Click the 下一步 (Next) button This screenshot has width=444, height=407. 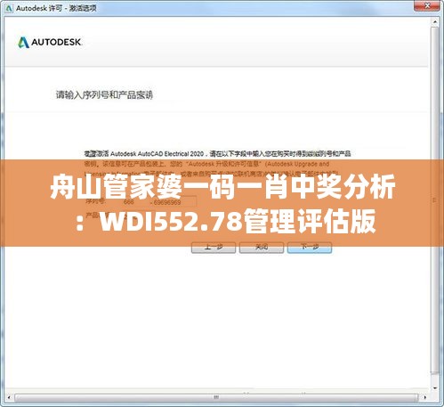(x=310, y=247)
